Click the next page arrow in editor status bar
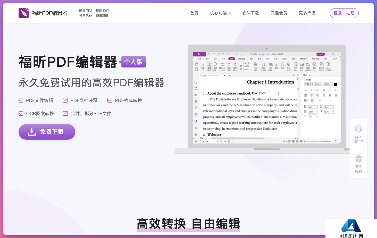The width and height of the screenshot is (377, 238). [221, 141]
